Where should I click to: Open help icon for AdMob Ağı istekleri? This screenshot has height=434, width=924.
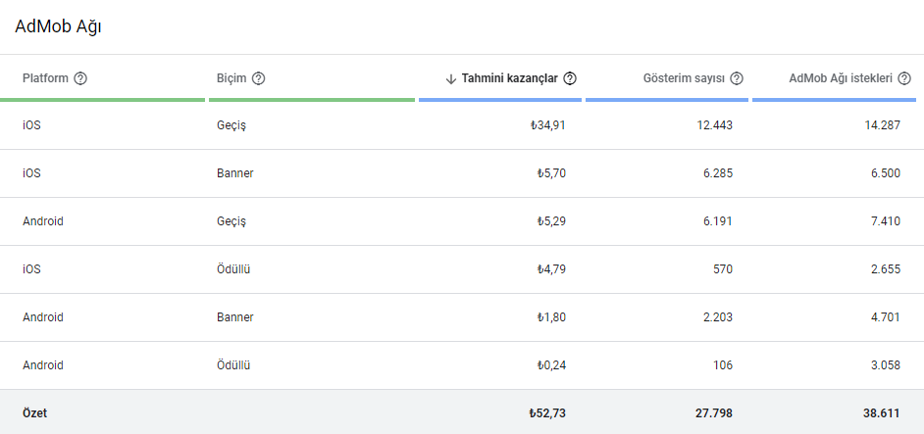pos(903,78)
